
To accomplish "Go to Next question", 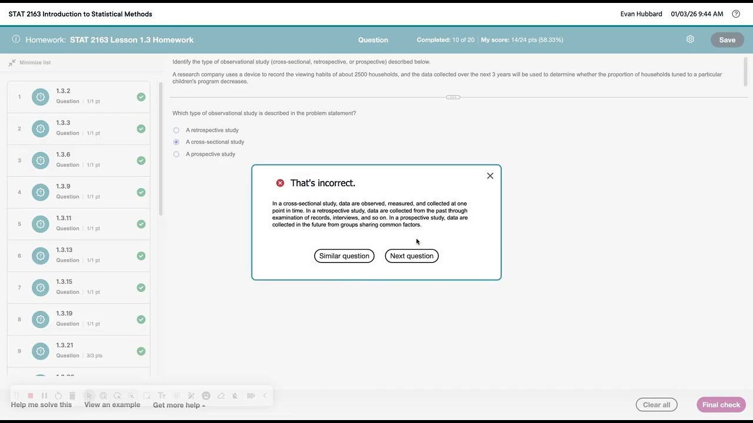I will click(x=412, y=256).
